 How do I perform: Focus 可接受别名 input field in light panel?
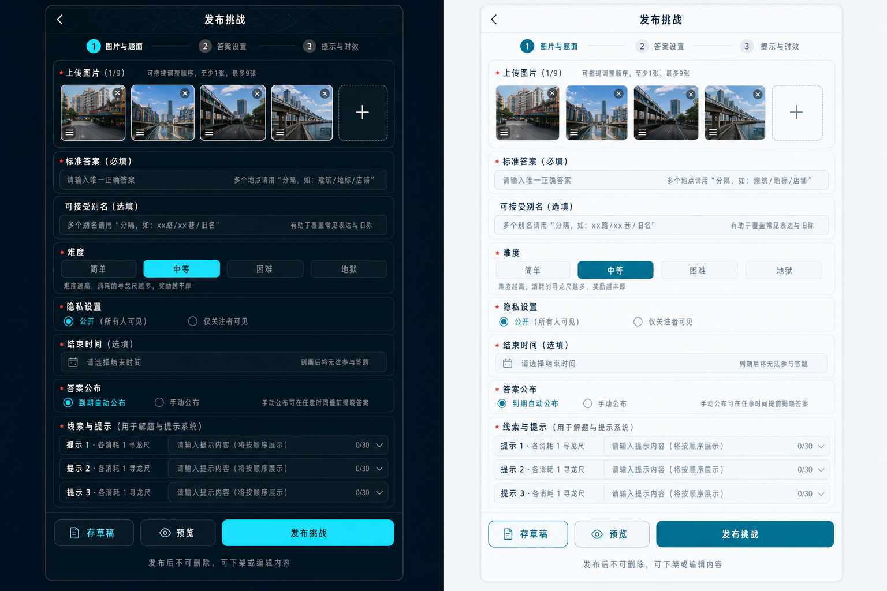tap(661, 225)
